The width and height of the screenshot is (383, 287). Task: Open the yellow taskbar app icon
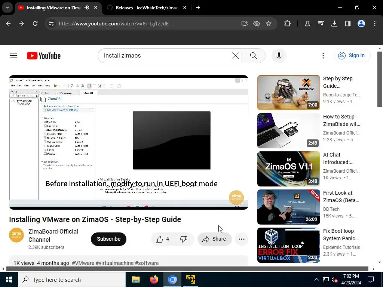click(190, 280)
